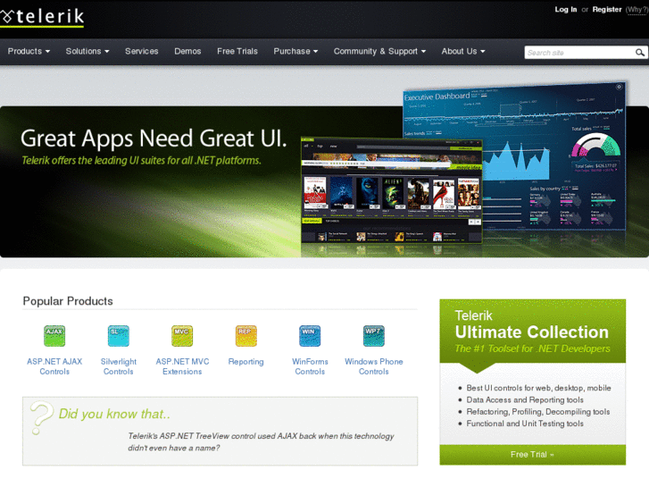Open the ASP.NET AJAX product icon
Image resolution: width=649 pixels, height=487 pixels.
click(x=54, y=336)
